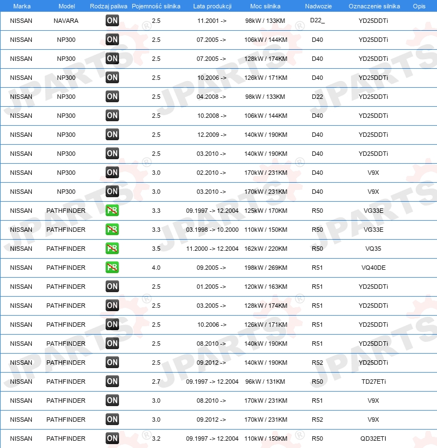This screenshot has height=448, width=437.
Task: Click ON fuel icon for NP300 03.2010 V9X row
Action: (x=112, y=192)
